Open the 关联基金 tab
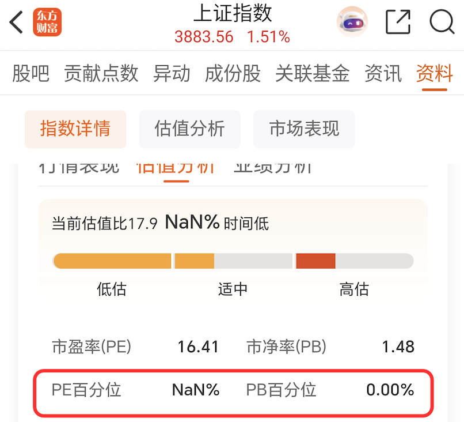 point(313,73)
